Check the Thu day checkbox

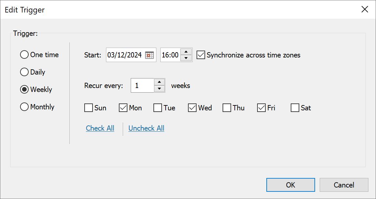(x=227, y=108)
